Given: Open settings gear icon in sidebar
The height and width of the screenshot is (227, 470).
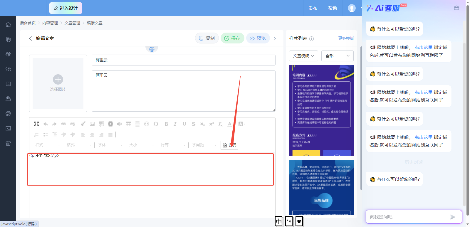Looking at the screenshot, I should point(8,114).
